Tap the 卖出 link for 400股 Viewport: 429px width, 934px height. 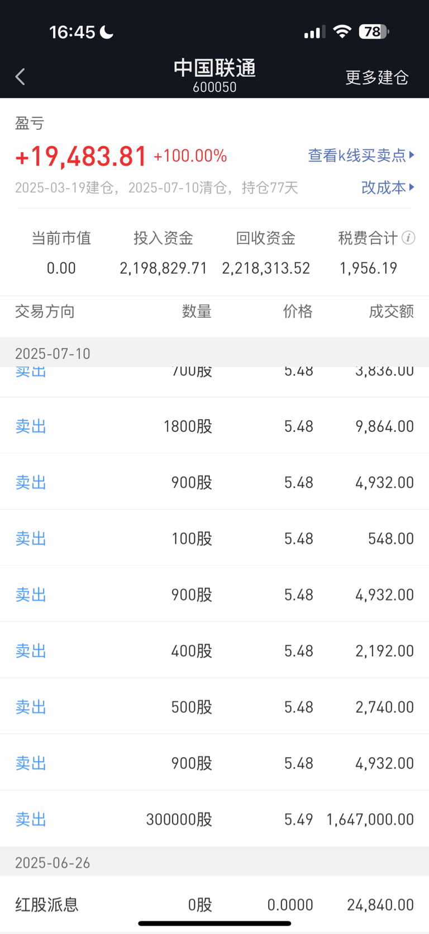coord(31,650)
